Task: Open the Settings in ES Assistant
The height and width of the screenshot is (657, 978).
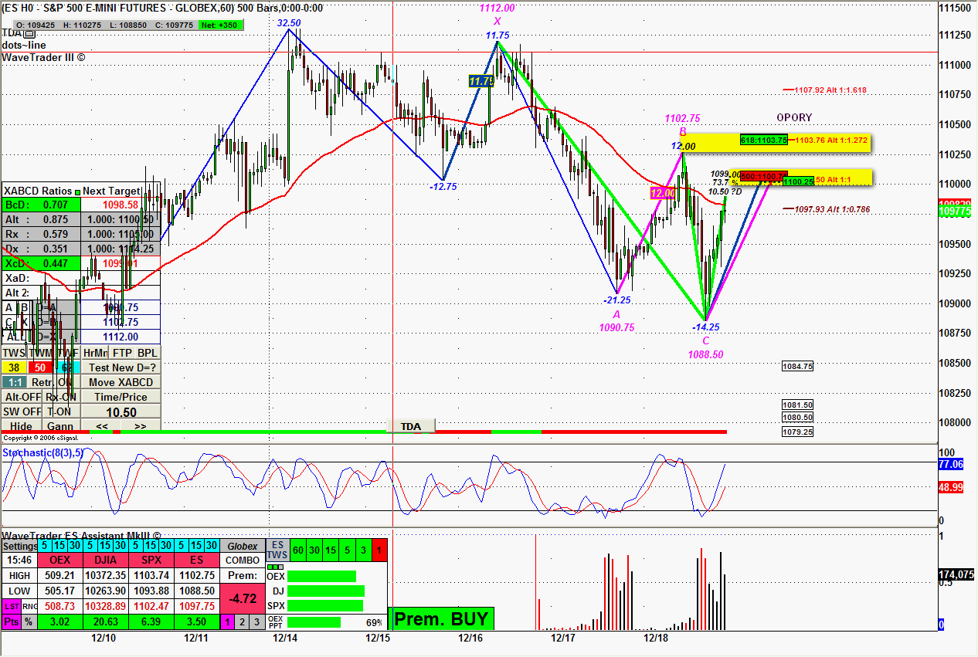Action: (20, 546)
